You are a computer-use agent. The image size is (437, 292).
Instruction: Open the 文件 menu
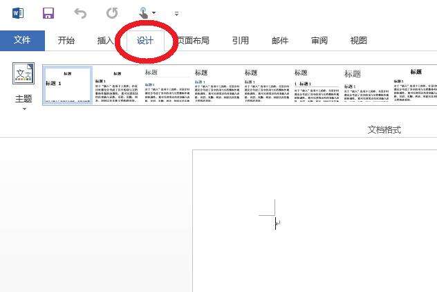pos(22,40)
